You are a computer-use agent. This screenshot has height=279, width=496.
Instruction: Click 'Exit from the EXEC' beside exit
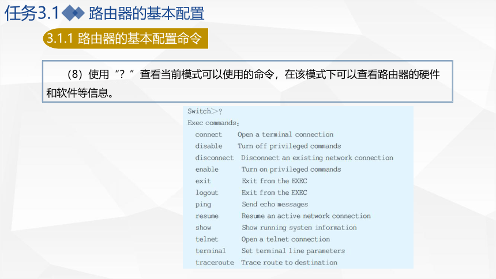tap(275, 181)
